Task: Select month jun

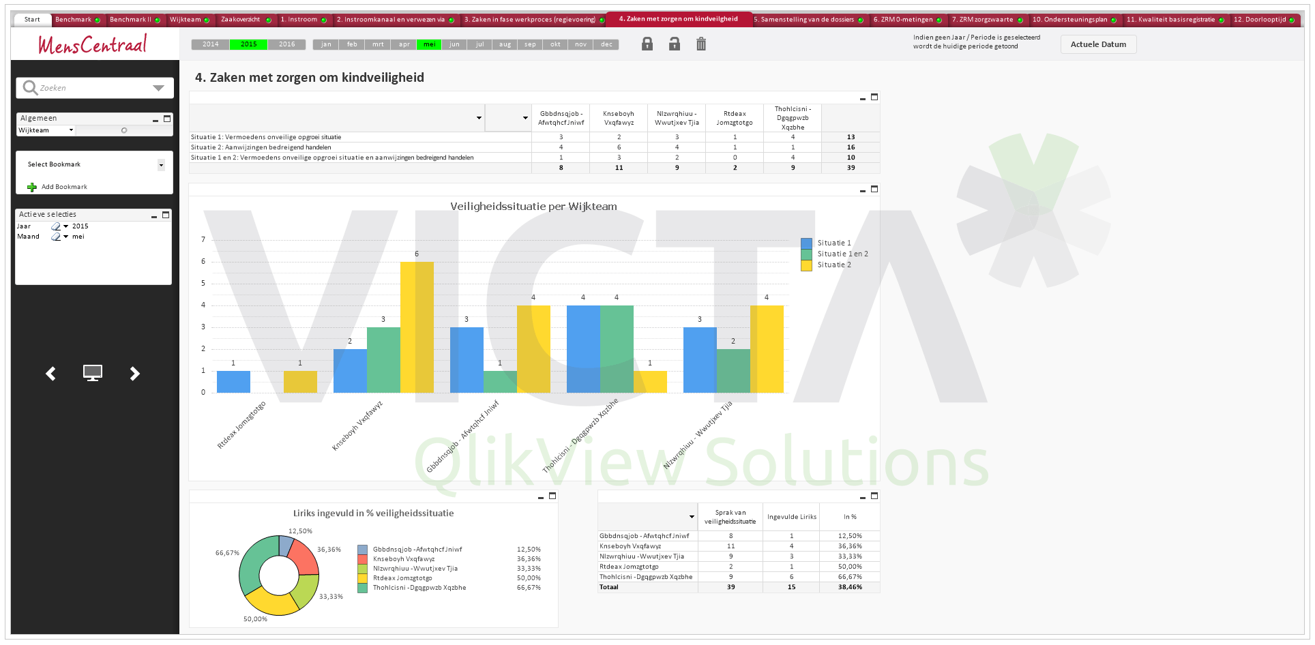Action: (x=454, y=44)
